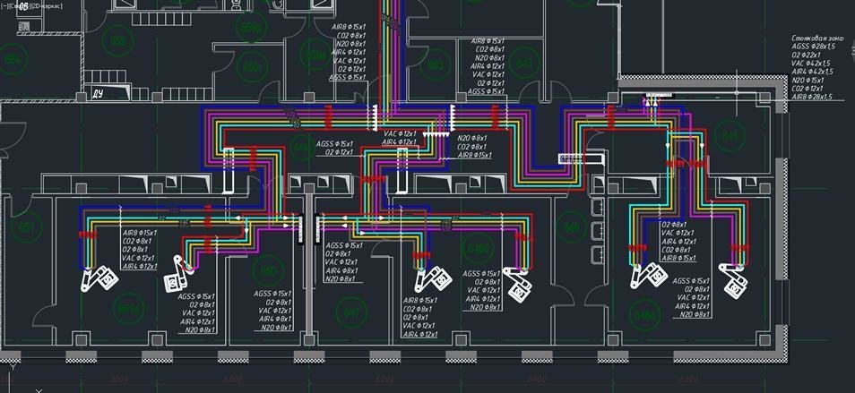Image resolution: width=855 pixels, height=393 pixels.
Task: Pick the room 647 circle marker
Action: tap(352, 312)
